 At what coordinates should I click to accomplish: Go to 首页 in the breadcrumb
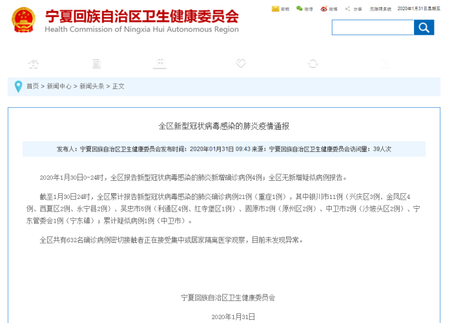pyautogui.click(x=32, y=86)
